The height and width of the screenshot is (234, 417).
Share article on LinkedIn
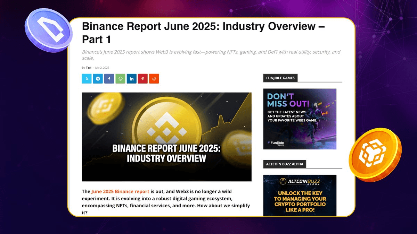[131, 79]
